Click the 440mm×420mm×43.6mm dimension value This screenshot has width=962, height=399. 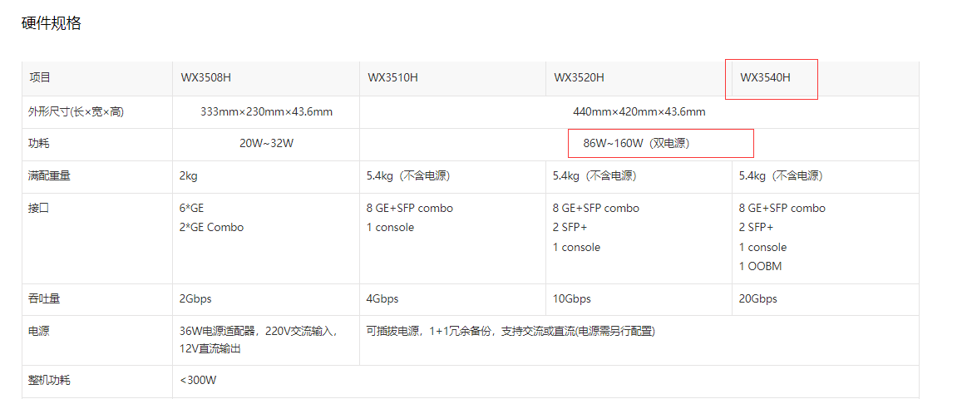(x=639, y=111)
